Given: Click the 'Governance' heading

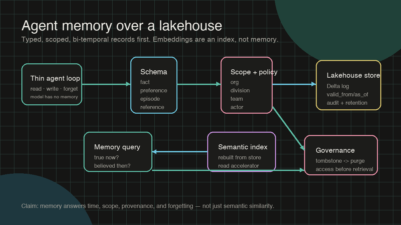Looking at the screenshot, I should pyautogui.click(x=335, y=150).
